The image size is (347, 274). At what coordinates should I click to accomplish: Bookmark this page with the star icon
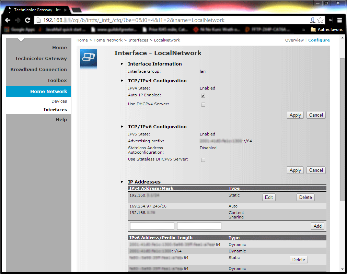(x=320, y=20)
